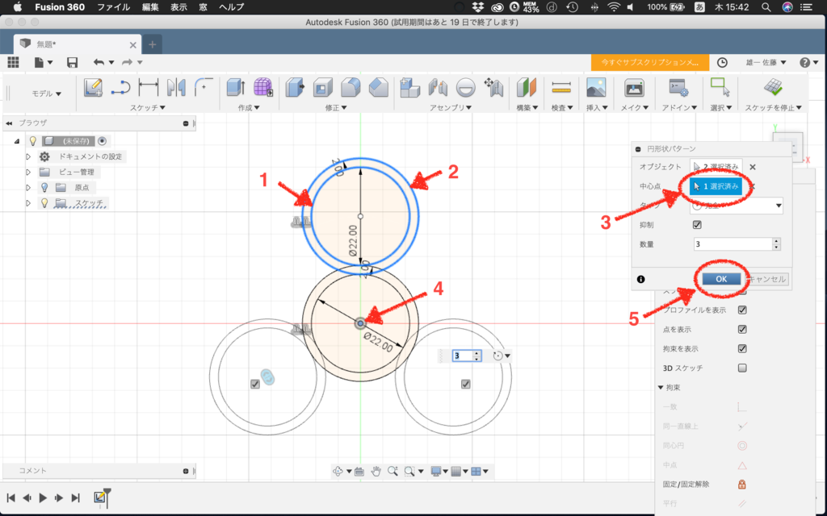Confirm the circular pattern with OK

(x=721, y=279)
